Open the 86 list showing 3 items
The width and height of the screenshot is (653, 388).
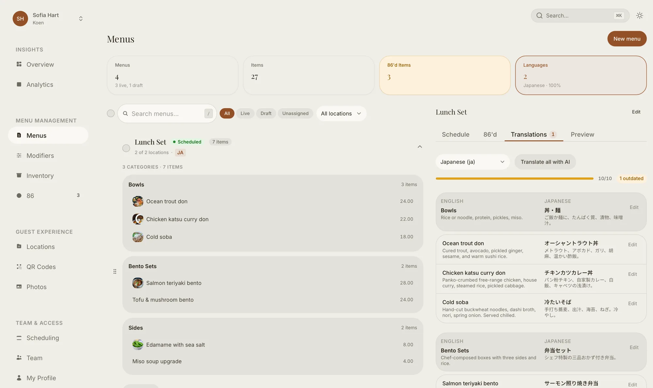point(30,195)
